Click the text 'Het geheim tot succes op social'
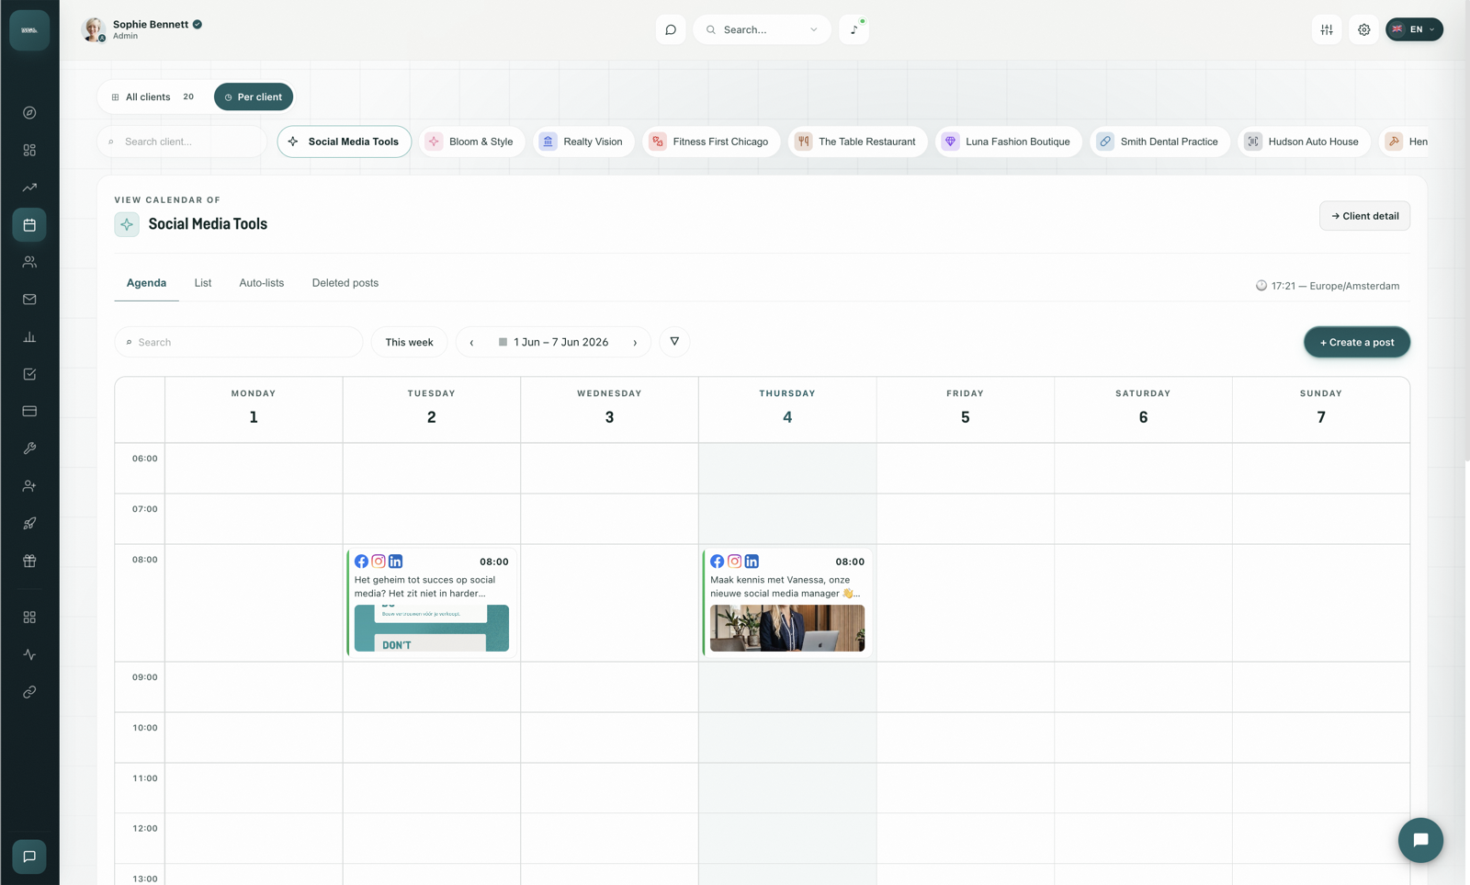 424,580
